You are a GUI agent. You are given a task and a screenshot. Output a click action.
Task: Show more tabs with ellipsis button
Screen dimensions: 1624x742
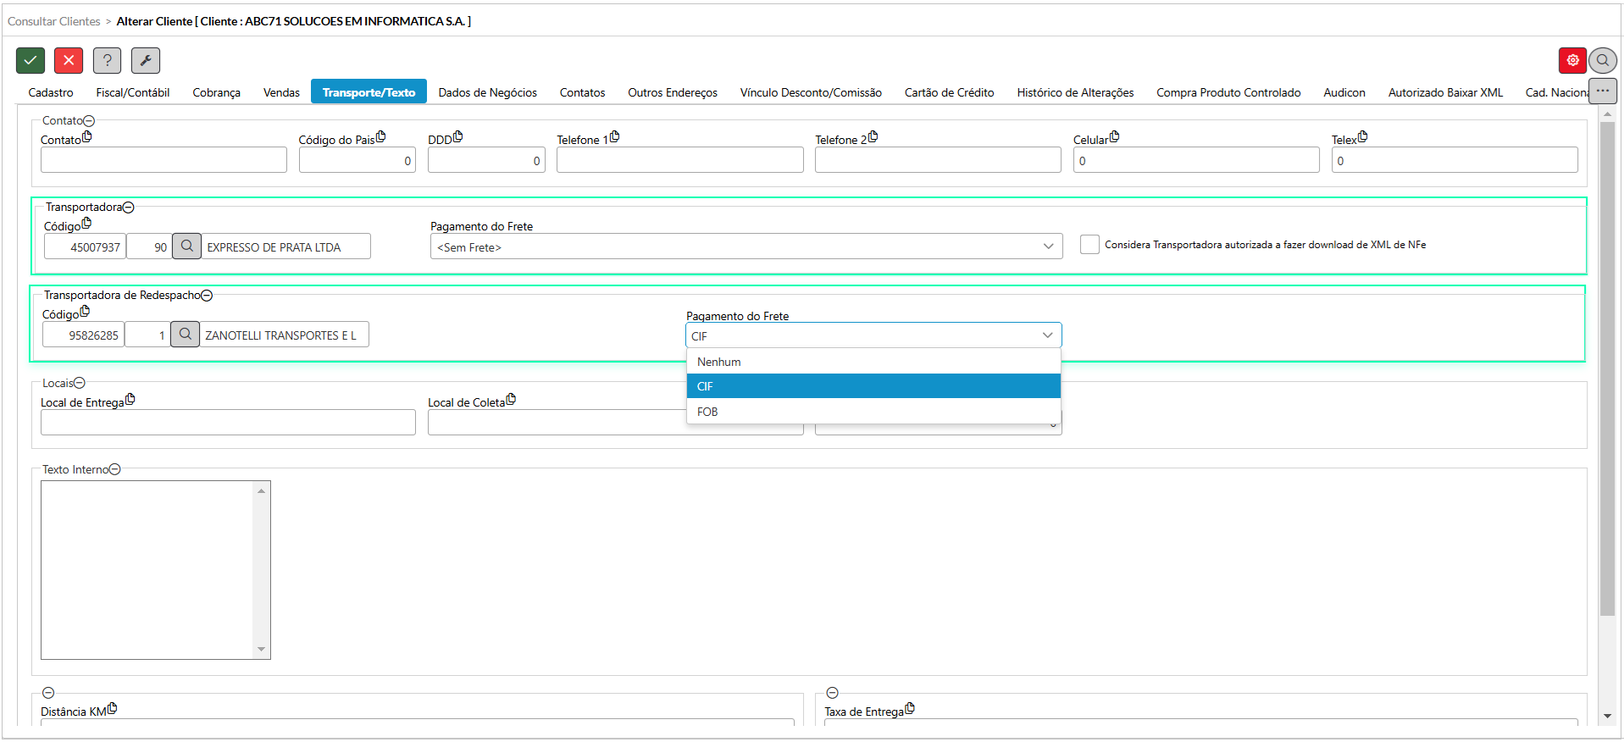[1603, 91]
